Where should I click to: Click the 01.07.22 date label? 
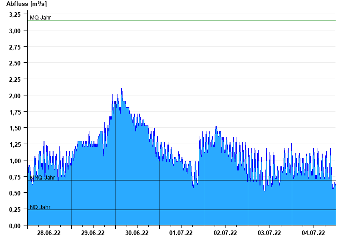pyautogui.click(x=181, y=233)
